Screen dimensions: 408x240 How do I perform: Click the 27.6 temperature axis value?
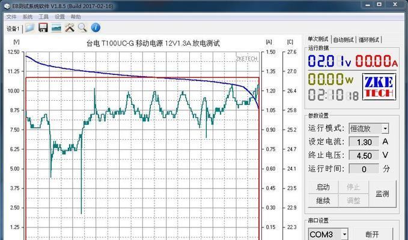tap(291, 52)
